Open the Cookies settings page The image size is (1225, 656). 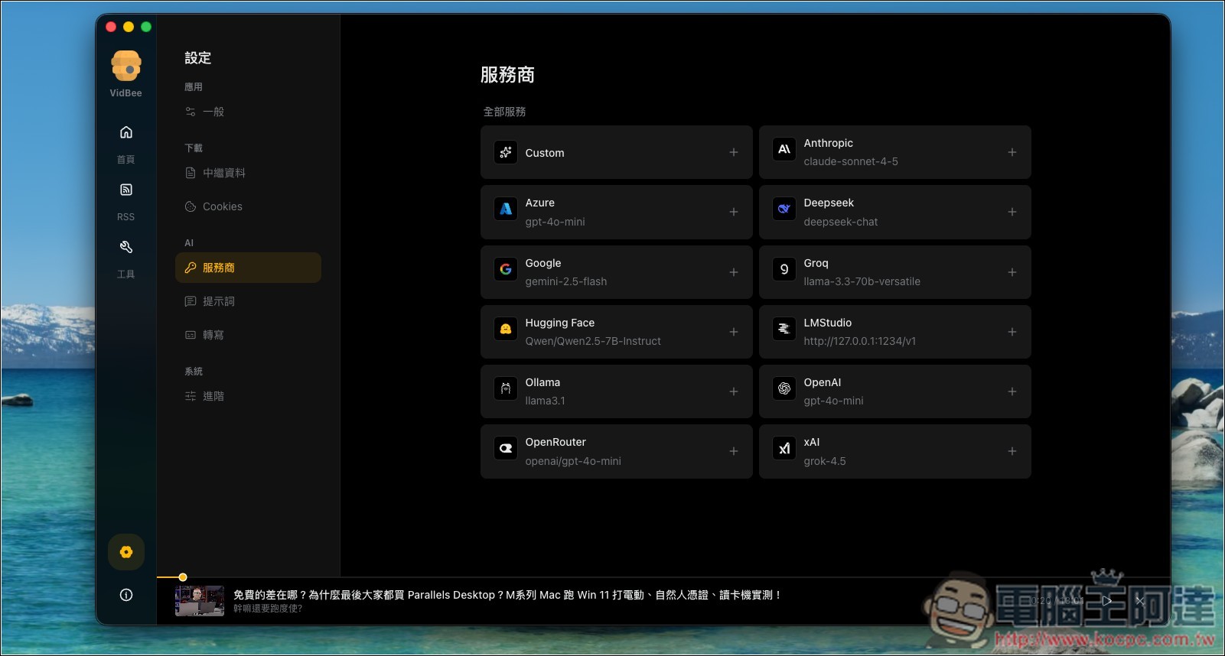(x=248, y=206)
